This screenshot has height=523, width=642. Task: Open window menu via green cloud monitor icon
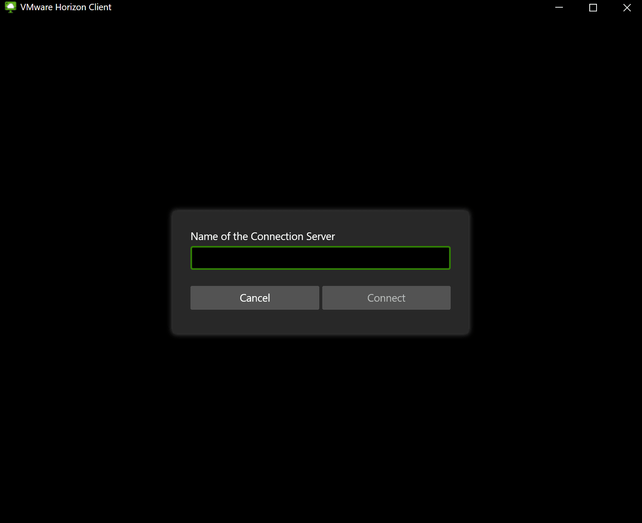coord(10,7)
